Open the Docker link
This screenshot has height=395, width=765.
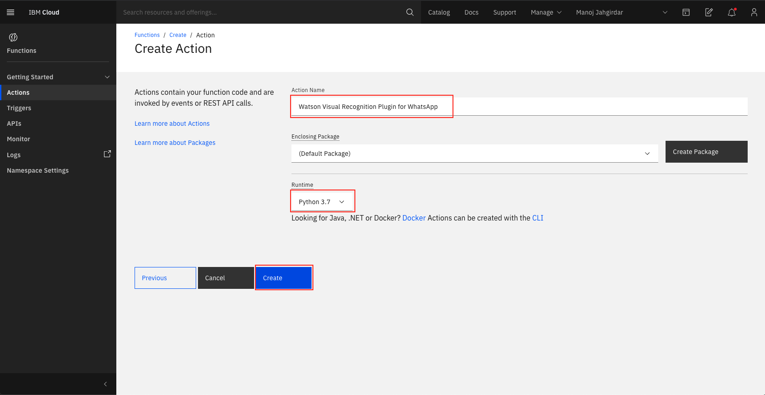tap(414, 218)
